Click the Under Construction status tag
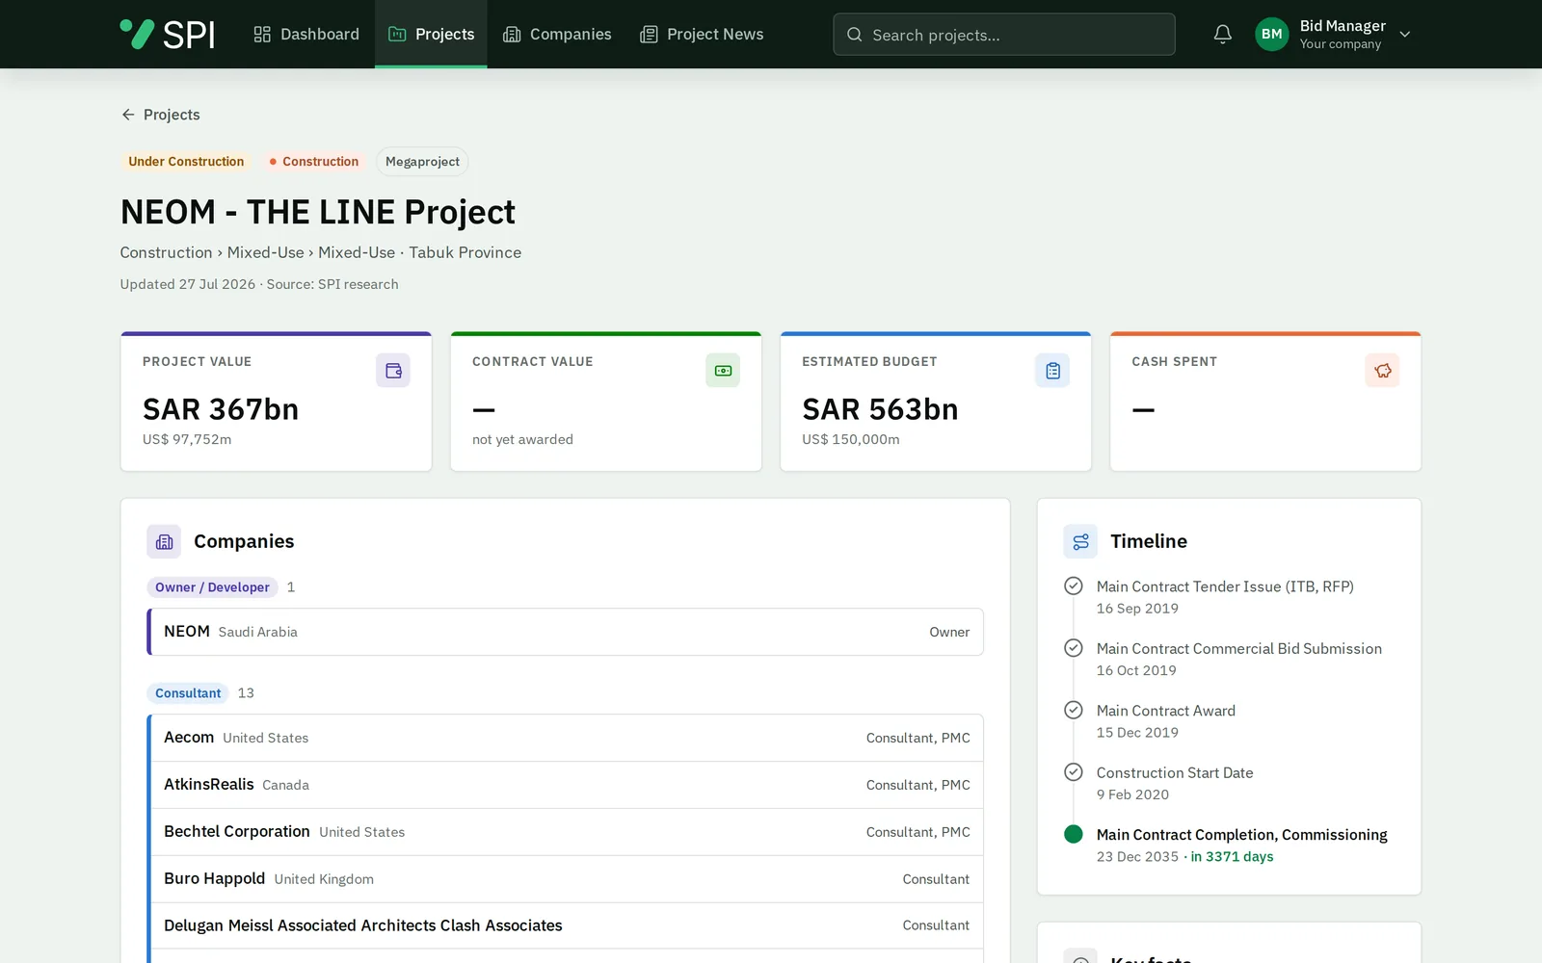Image resolution: width=1542 pixels, height=963 pixels. tap(186, 162)
